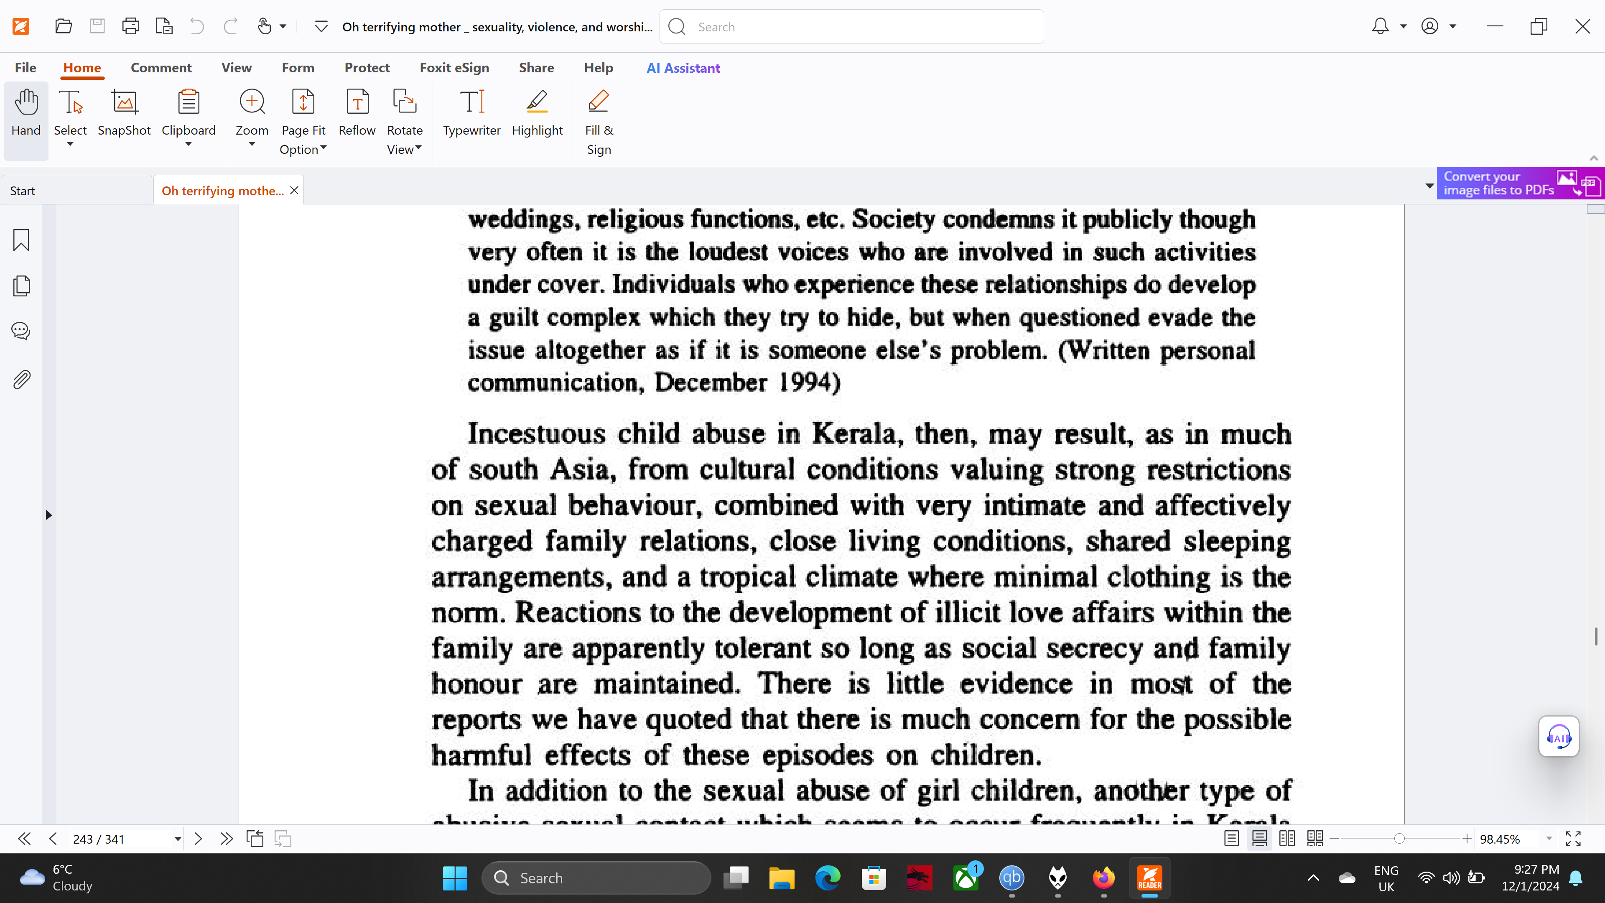The image size is (1605, 903).
Task: Click the Foxit Search field
Action: [851, 26]
